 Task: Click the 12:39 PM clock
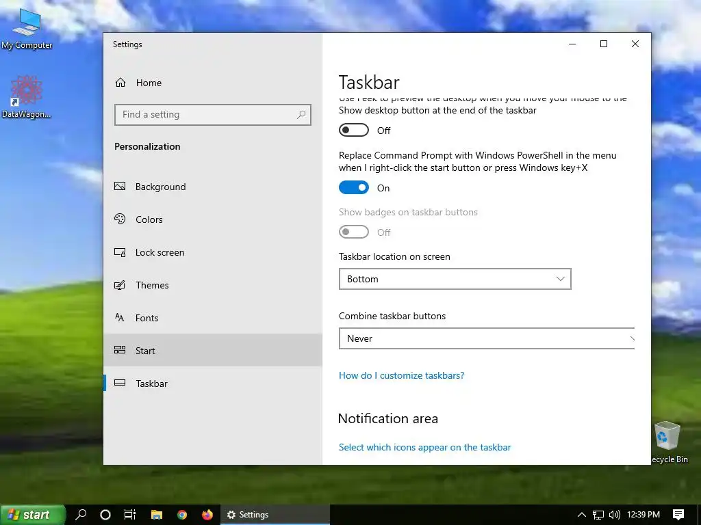[643, 515]
